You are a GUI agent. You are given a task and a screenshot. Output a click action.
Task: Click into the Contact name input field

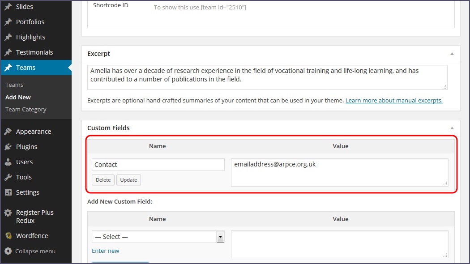coord(158,165)
